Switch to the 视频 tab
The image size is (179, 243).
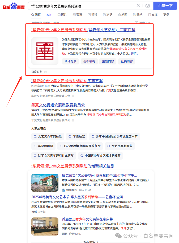[92, 15]
